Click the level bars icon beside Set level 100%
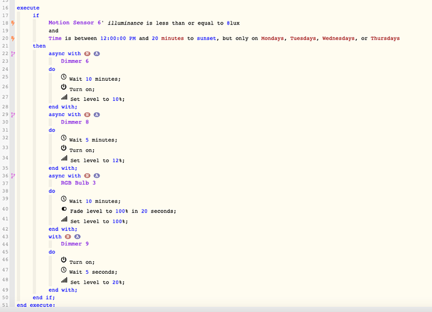Screen dimensions: 432x312 (x=64, y=219)
